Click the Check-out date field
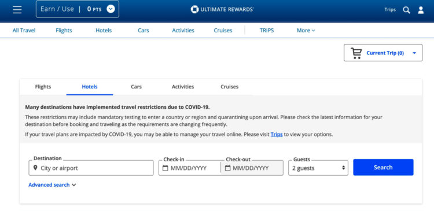Image resolution: width=434 pixels, height=211 pixels. [x=252, y=168]
